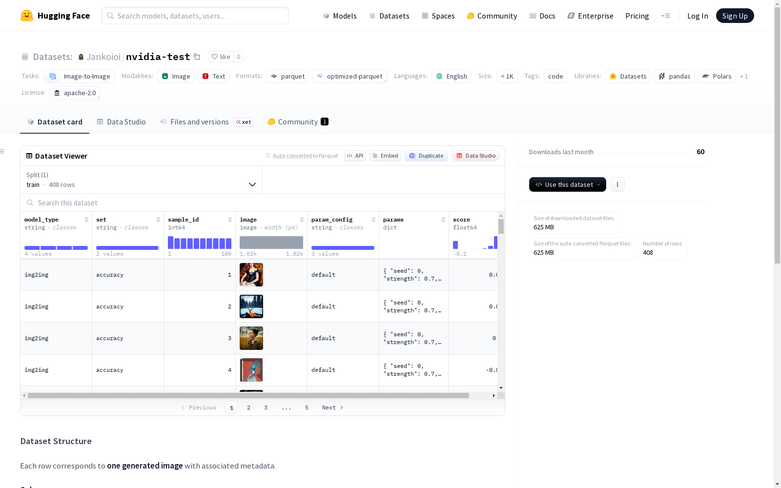This screenshot has height=488, width=781.
Task: Open Spaces from the top navigation
Action: (x=438, y=16)
